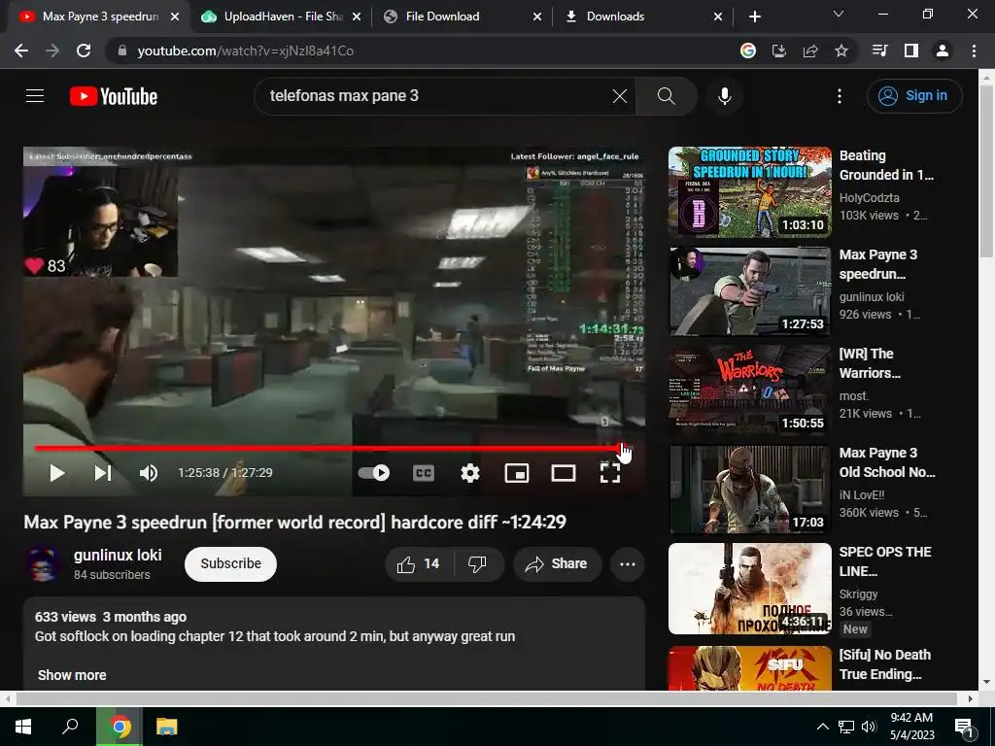Install app from address bar icon
Screen dimensions: 995x746
tap(779, 51)
